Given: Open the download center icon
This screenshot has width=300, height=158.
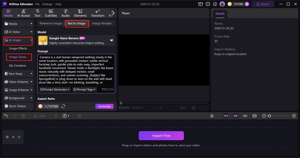Looking at the screenshot, I should click(215, 4).
